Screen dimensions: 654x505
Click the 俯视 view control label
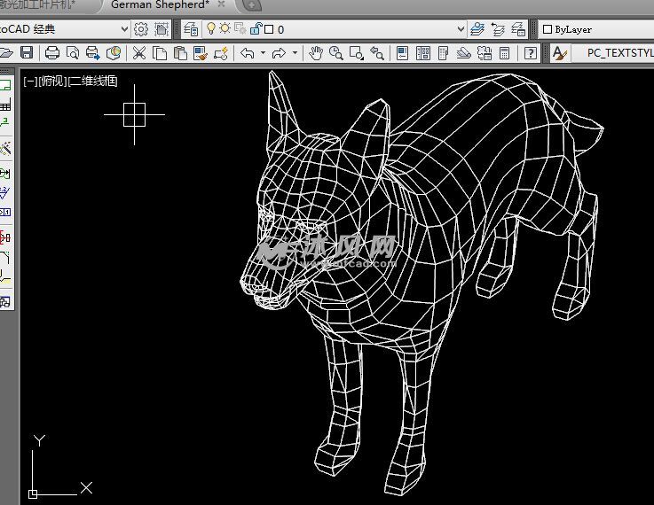pos(52,82)
